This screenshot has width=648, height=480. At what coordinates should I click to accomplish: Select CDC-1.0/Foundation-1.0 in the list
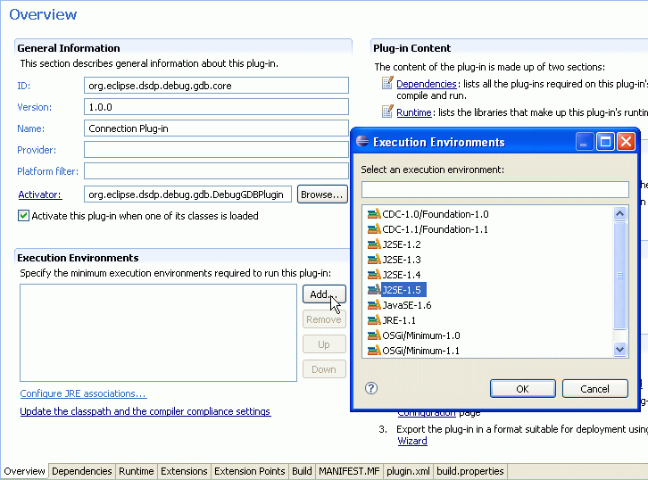[436, 214]
